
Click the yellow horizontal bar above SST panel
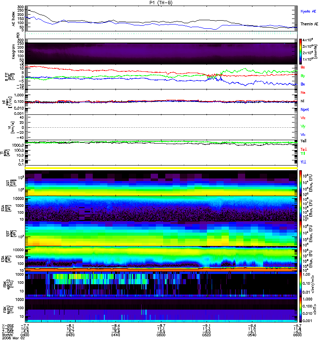pos(161,168)
